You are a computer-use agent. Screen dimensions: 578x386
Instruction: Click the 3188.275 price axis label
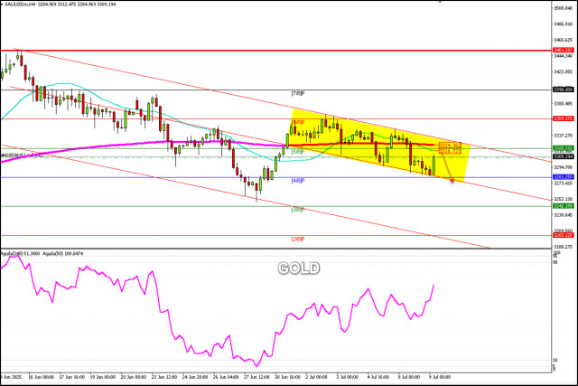pos(564,247)
